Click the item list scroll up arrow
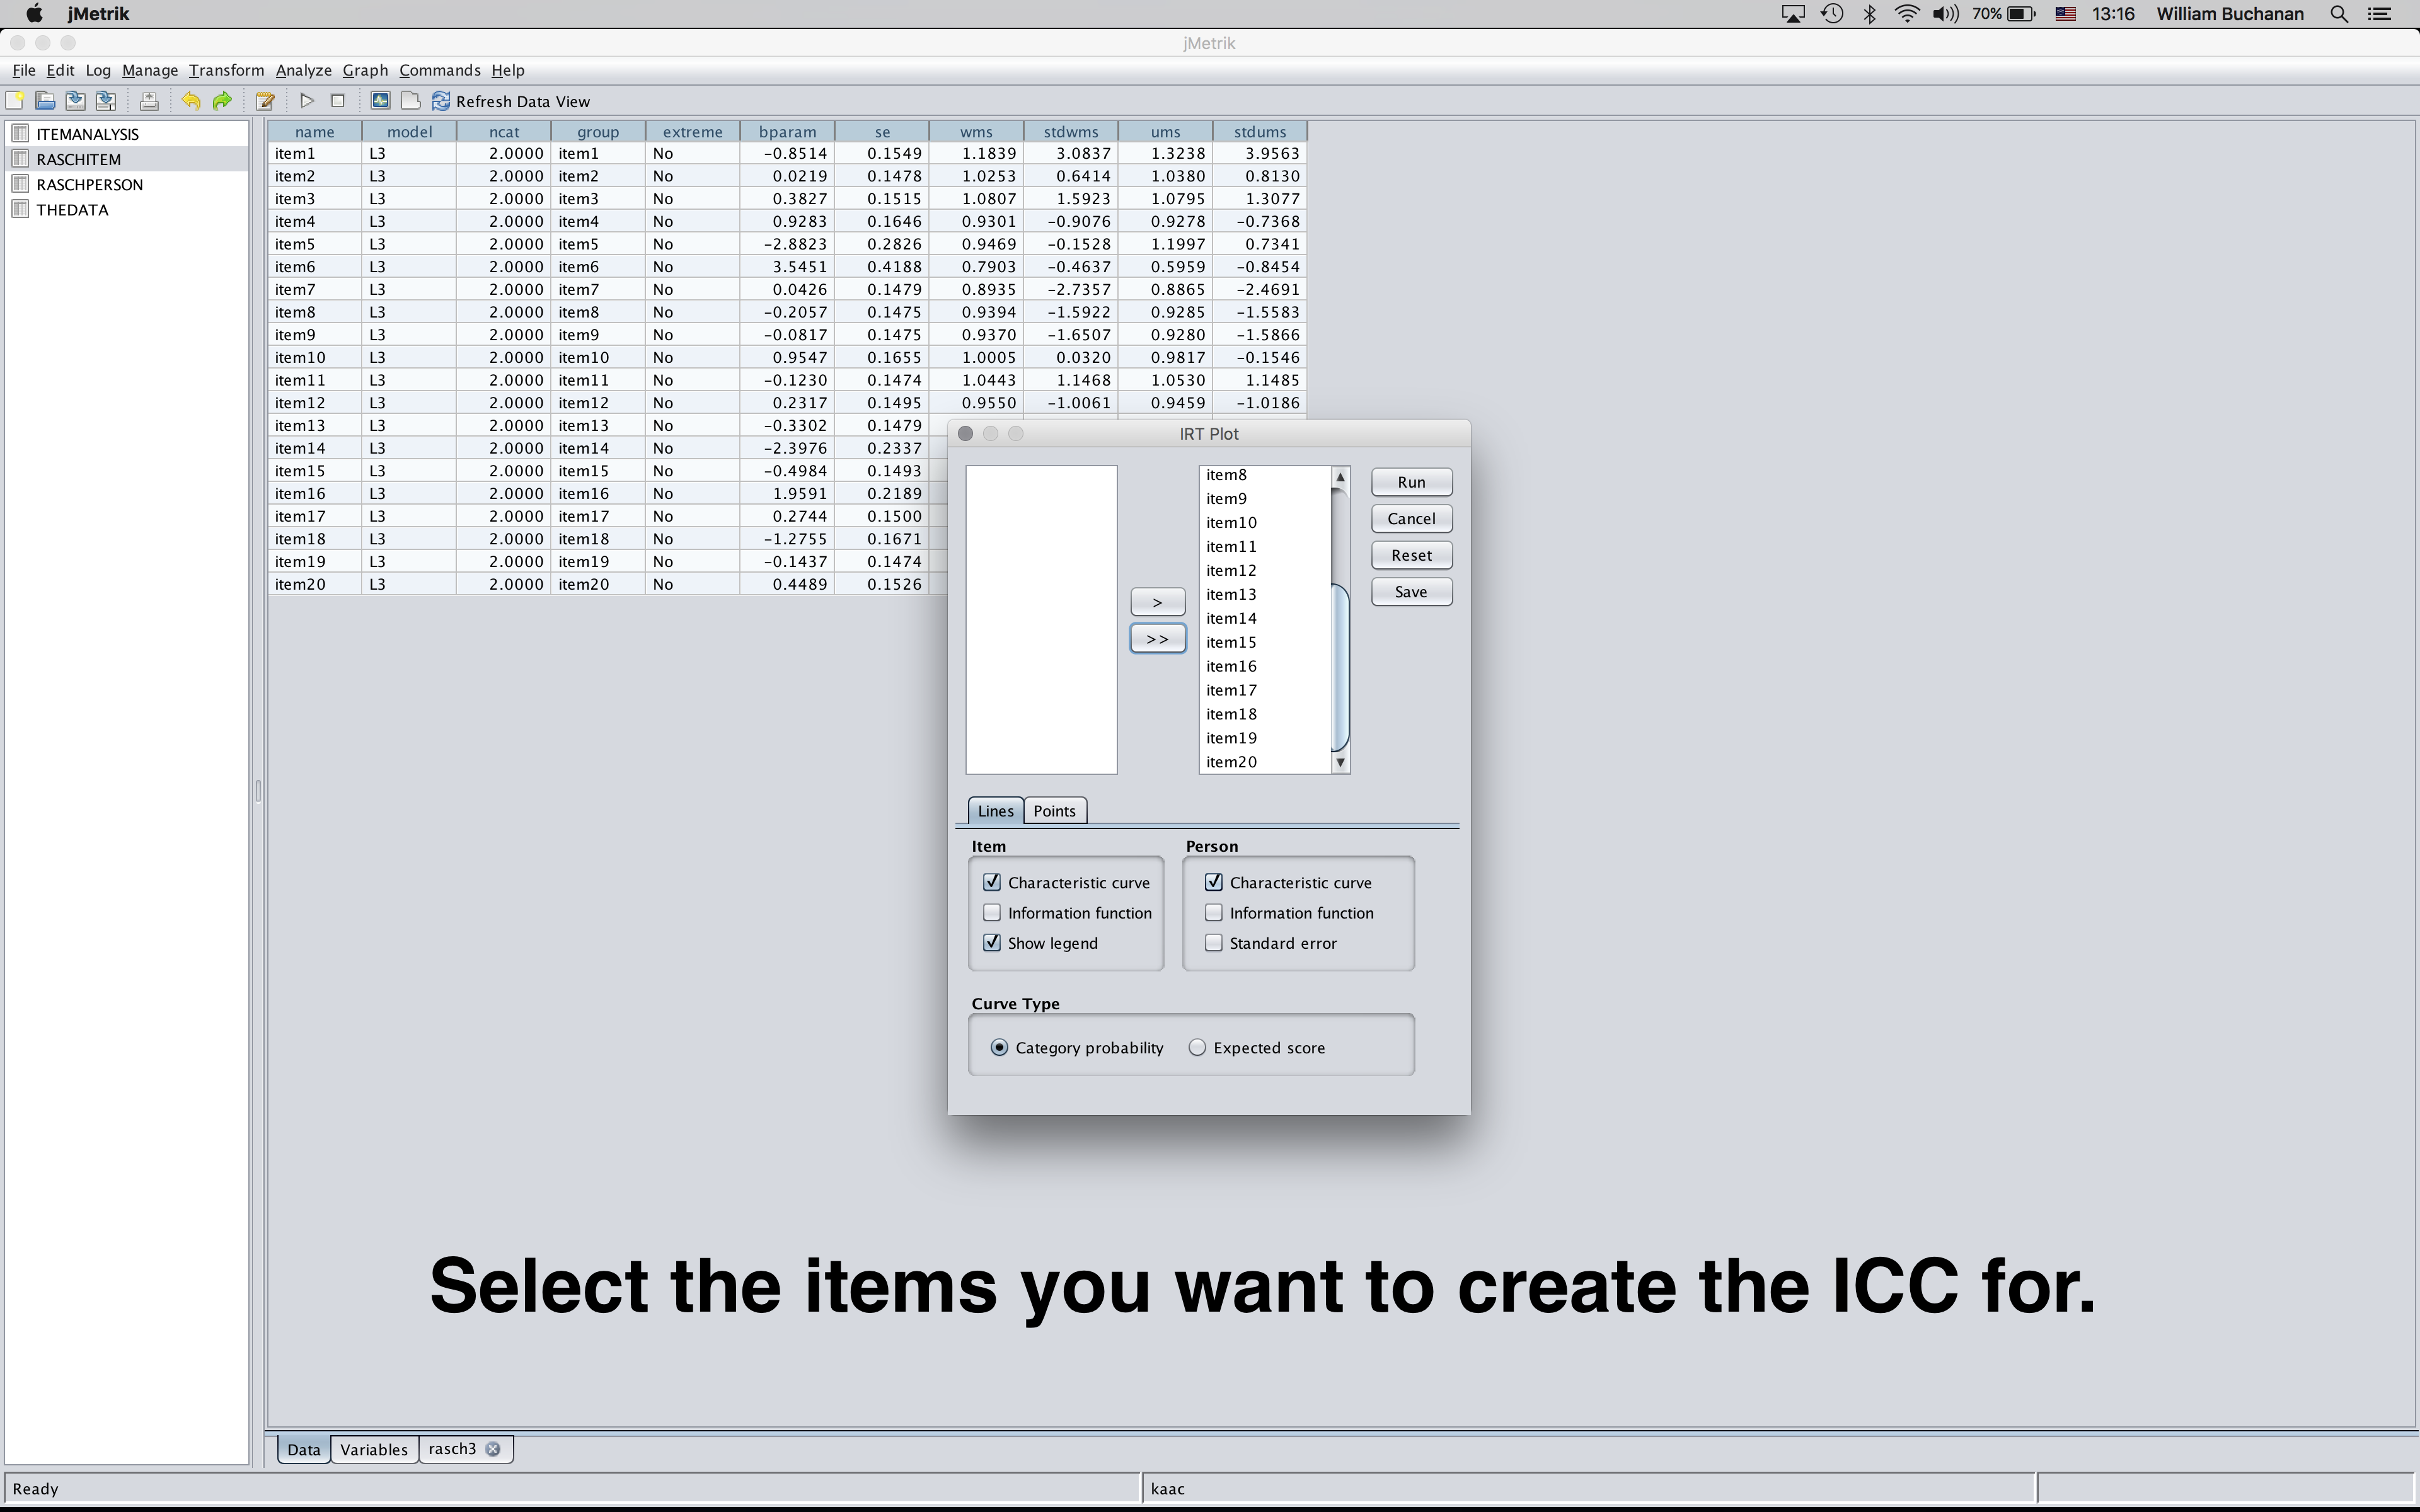2420x1512 pixels. click(1341, 477)
